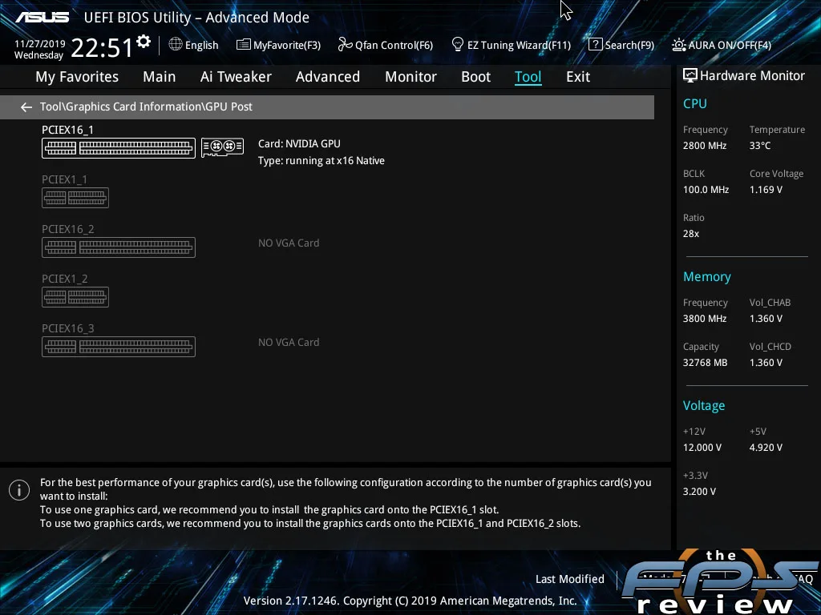Screen dimensions: 821x615
Task: Click the graphics card icon beside PCIEX16_1
Action: click(223, 147)
